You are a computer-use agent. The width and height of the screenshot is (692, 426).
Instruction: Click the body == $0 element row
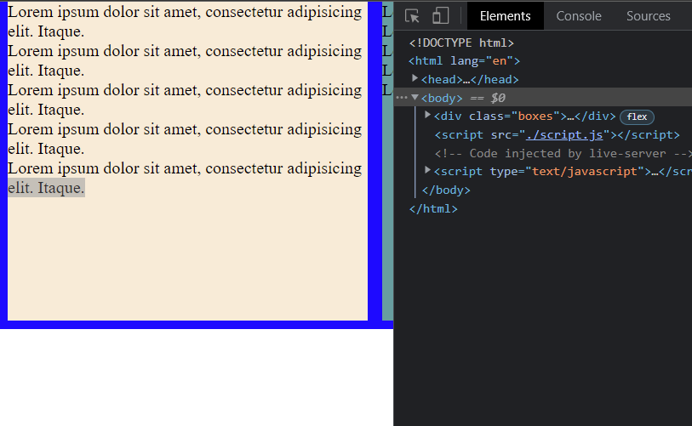pos(543,98)
